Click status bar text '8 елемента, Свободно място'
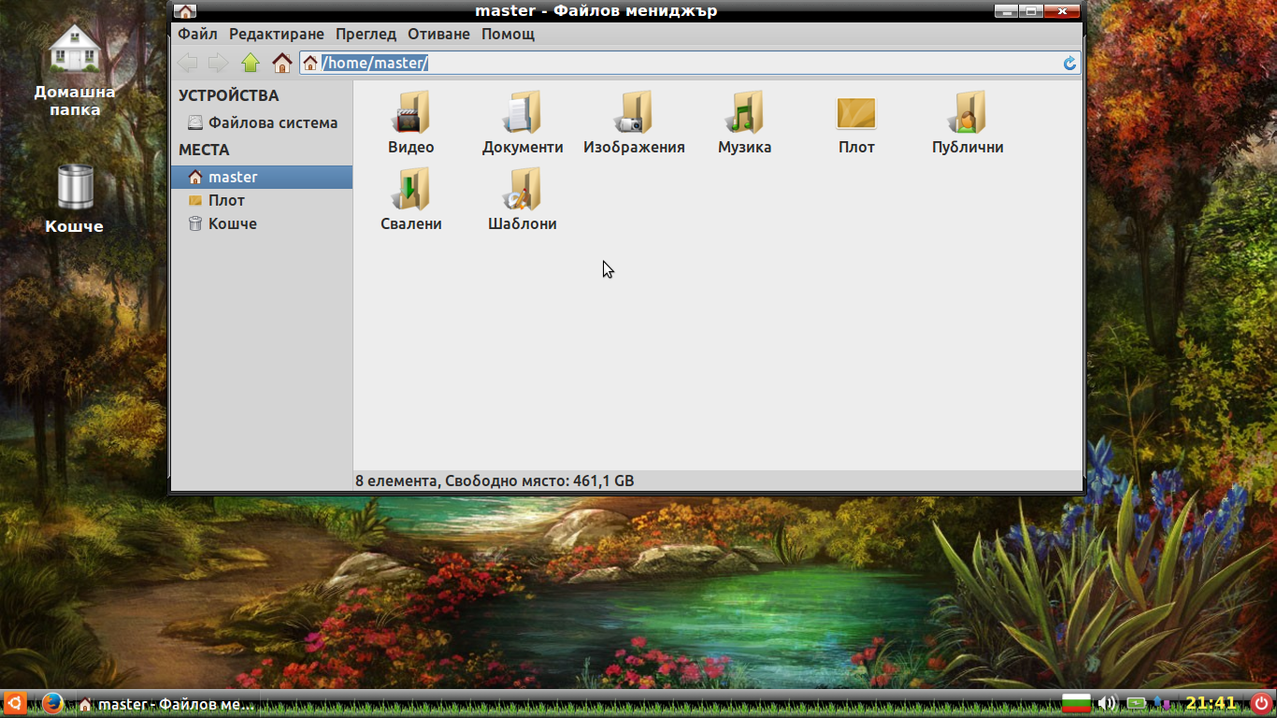Screen dimensions: 1277x718 coord(495,481)
